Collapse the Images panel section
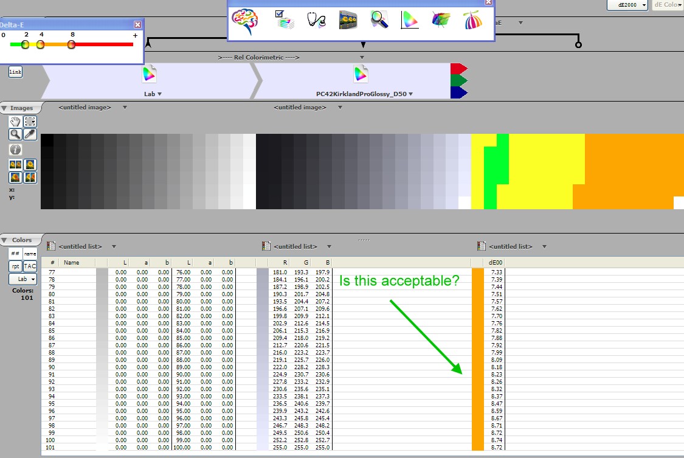684x458 pixels. (x=5, y=108)
